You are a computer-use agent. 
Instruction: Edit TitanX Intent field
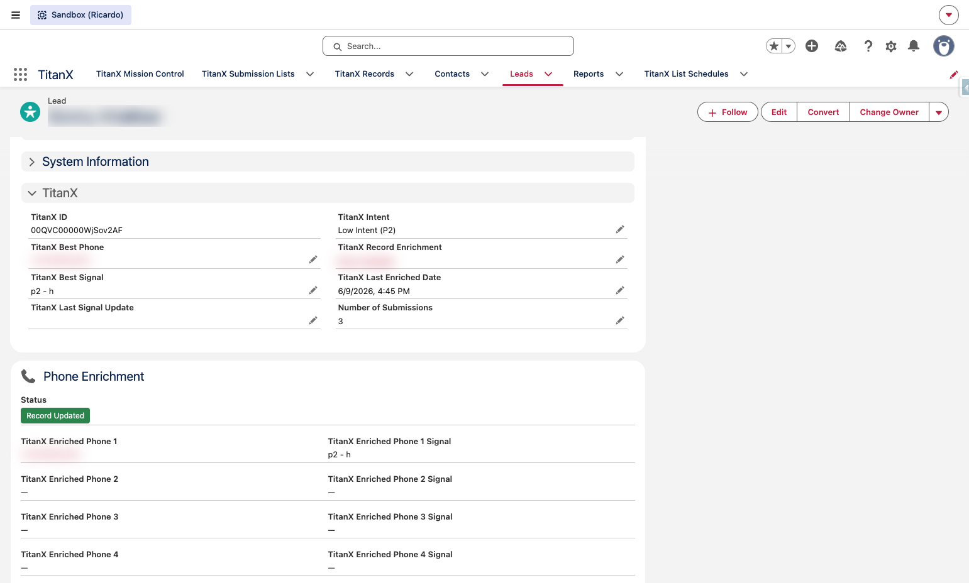pos(620,229)
